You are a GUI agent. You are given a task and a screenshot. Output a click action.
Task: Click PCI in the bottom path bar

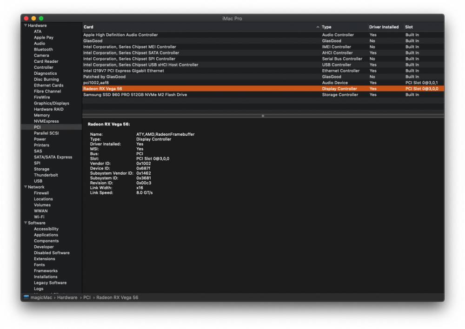pos(87,297)
